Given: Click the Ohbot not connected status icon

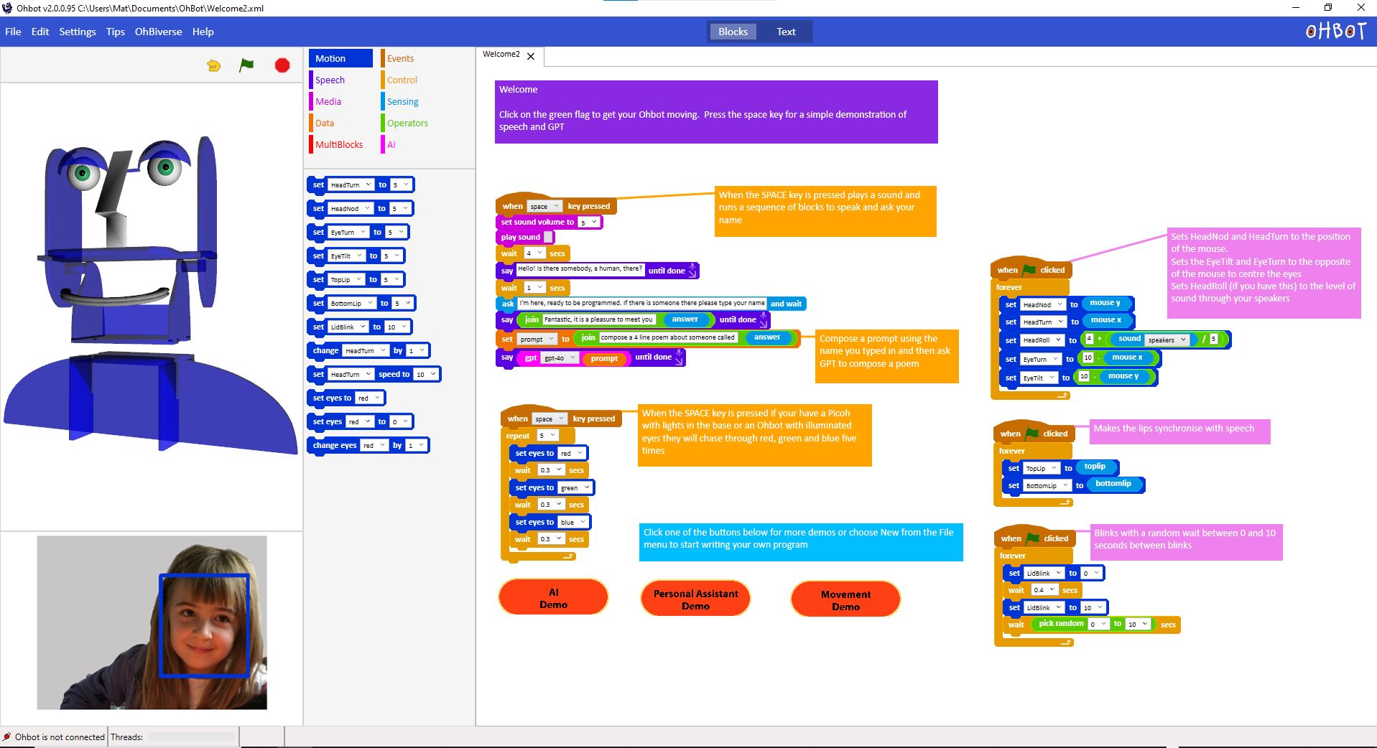Looking at the screenshot, I should coord(7,737).
